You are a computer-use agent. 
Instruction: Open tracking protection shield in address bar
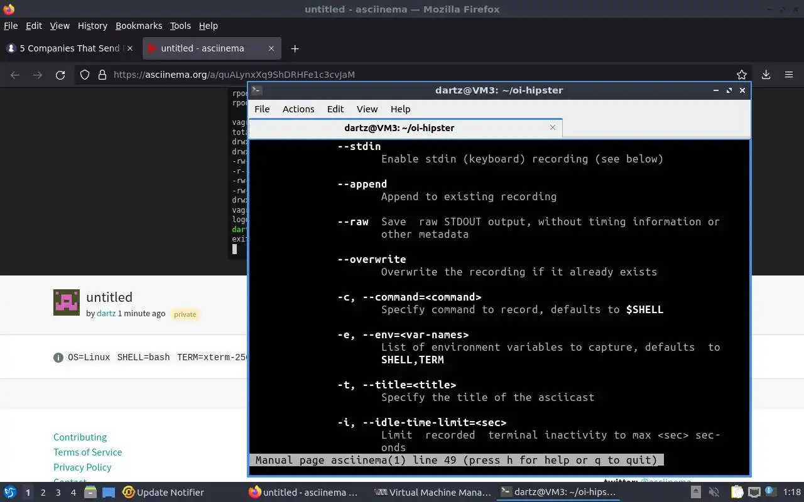(x=85, y=75)
